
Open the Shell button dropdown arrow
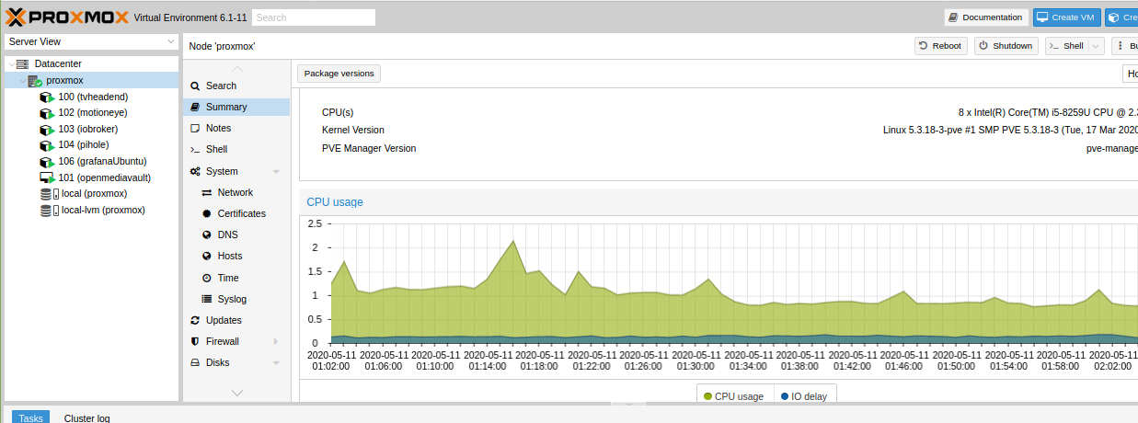1097,46
